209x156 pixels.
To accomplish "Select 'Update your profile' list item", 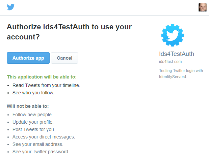I will tap(33, 122).
